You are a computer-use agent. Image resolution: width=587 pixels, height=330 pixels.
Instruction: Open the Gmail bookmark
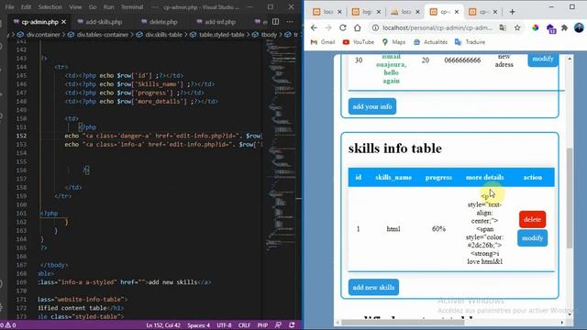pos(323,42)
